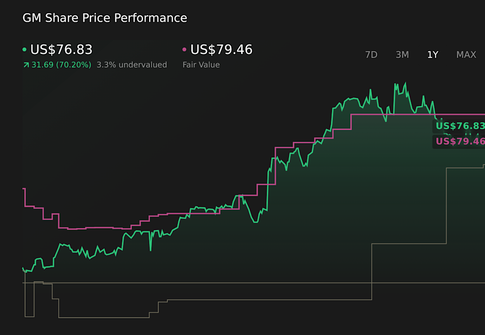Select the pink US$79.46 price tag on chart edge
The width and height of the screenshot is (485, 335).
(x=460, y=142)
